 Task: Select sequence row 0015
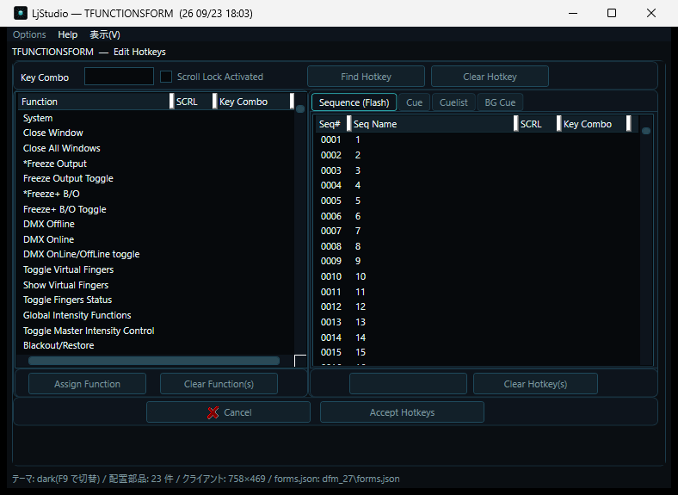coord(478,353)
